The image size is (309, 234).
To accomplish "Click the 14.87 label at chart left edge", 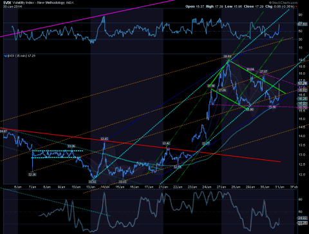I will click(x=4, y=131).
